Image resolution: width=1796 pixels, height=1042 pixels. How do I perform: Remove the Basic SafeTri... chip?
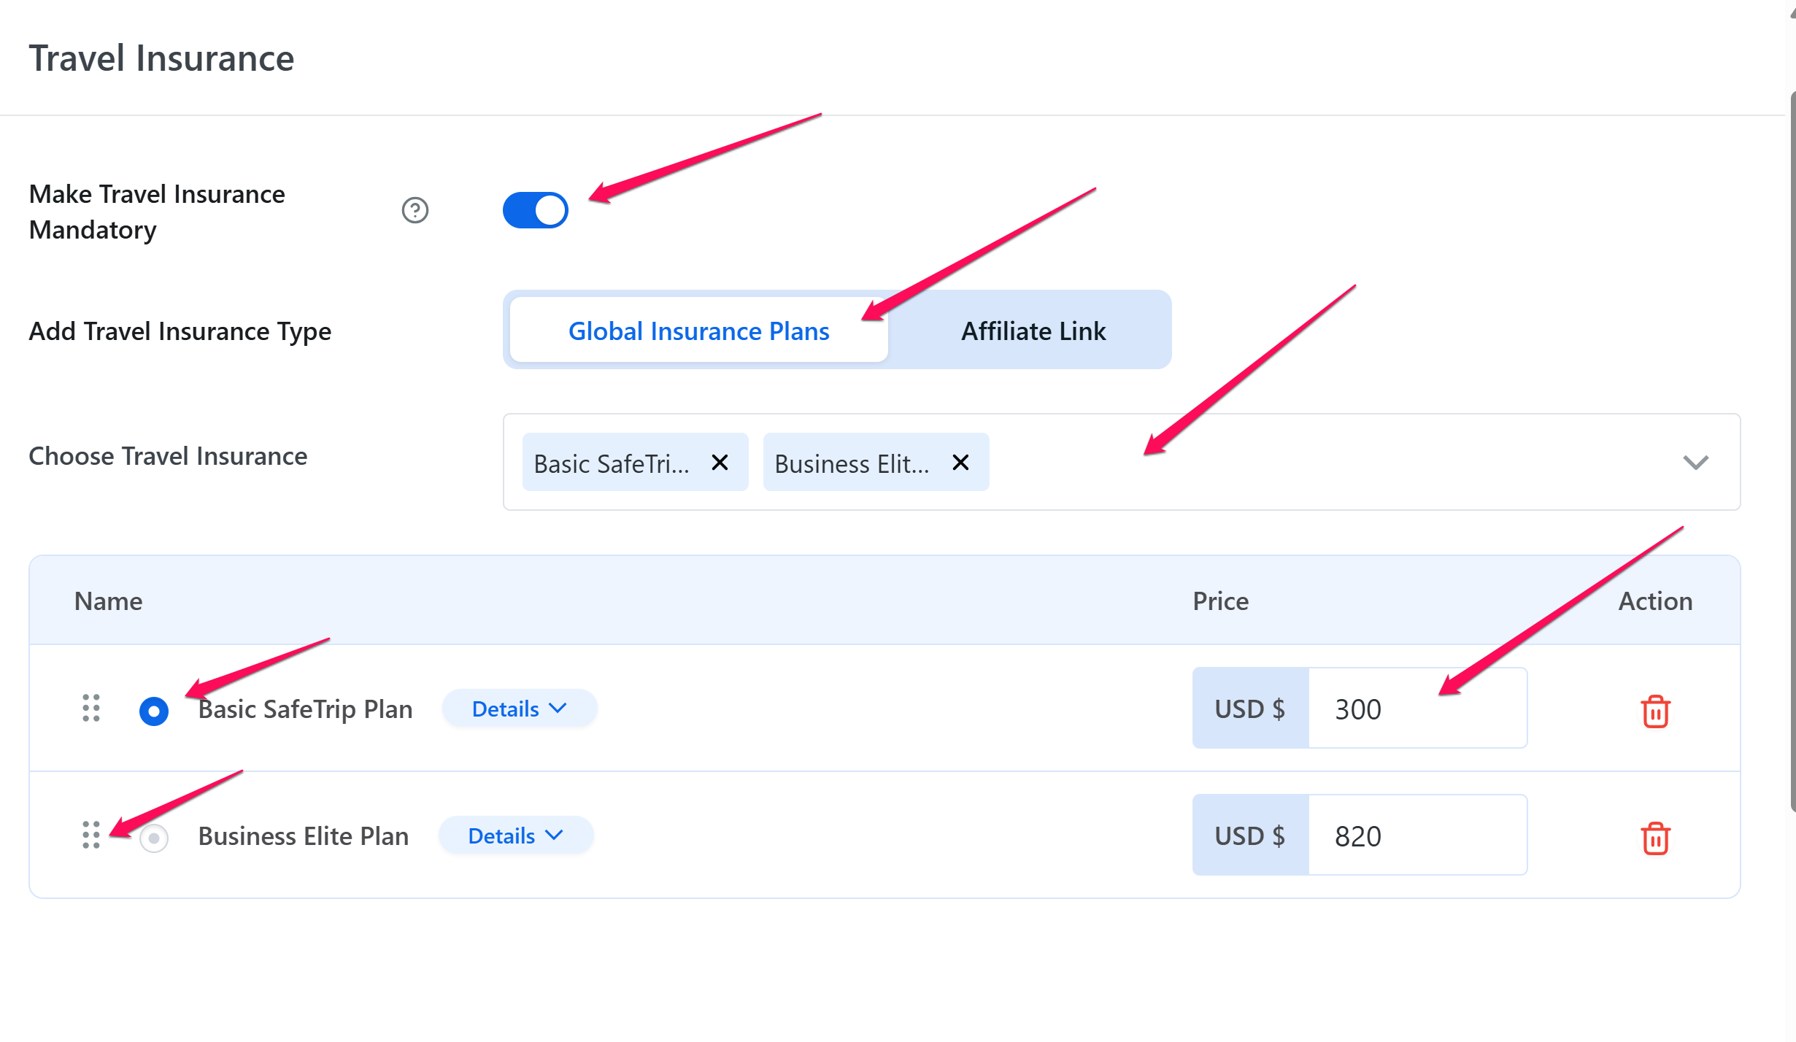(x=720, y=463)
